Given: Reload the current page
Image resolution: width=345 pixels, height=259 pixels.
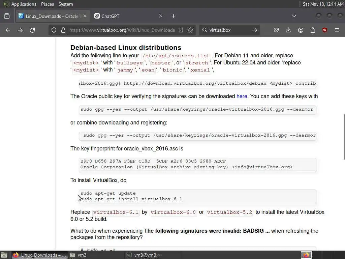Looking at the screenshot, I should tap(32, 30).
